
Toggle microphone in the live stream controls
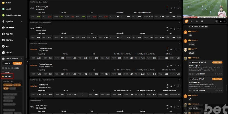pos(217,21)
